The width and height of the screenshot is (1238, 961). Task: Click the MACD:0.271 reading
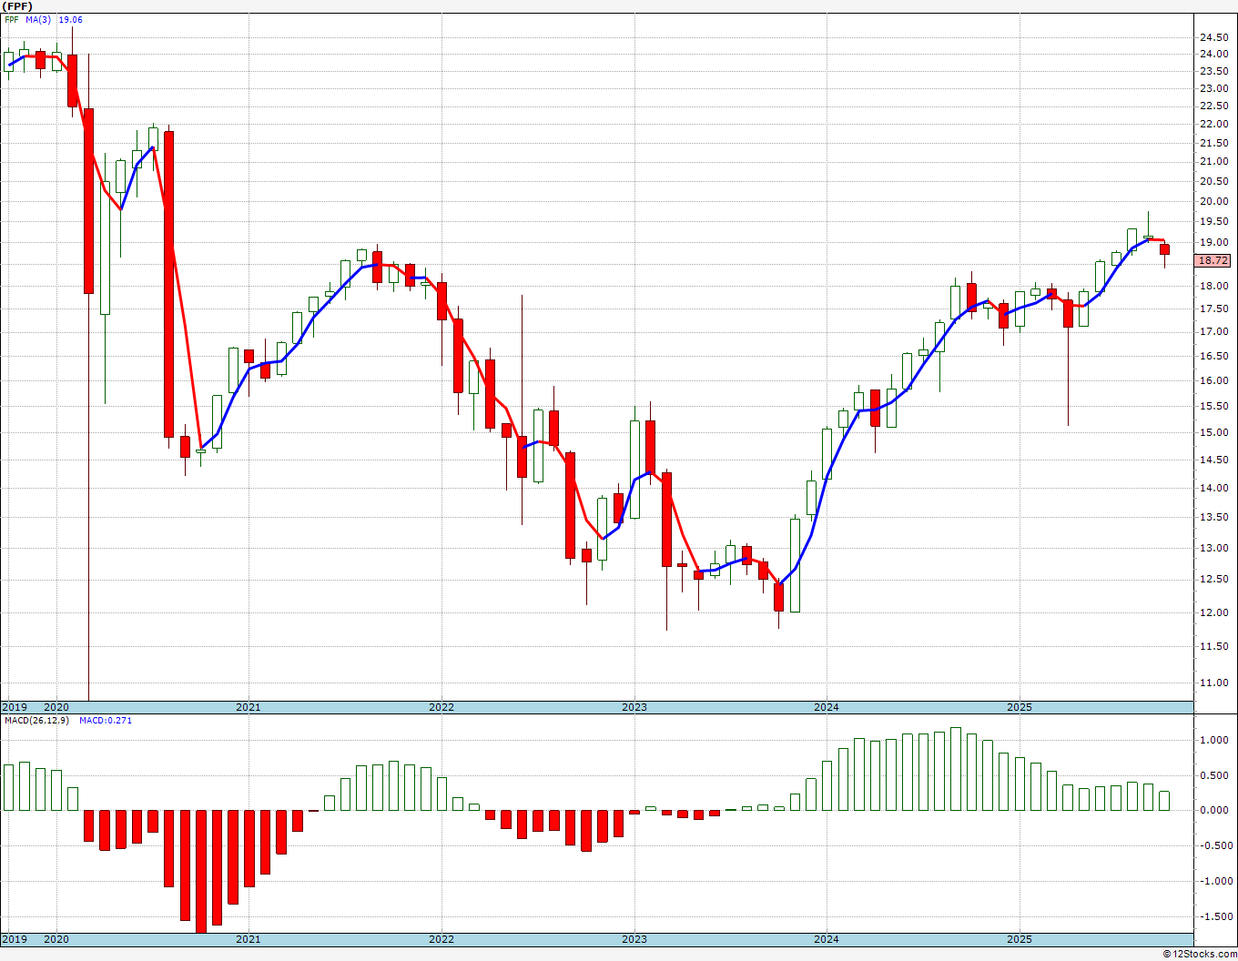[106, 721]
